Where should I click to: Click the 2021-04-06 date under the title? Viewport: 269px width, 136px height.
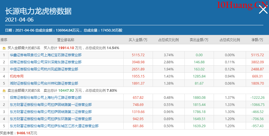point(19,20)
